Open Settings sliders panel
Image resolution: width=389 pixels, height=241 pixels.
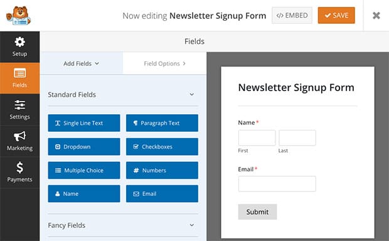click(x=19, y=110)
